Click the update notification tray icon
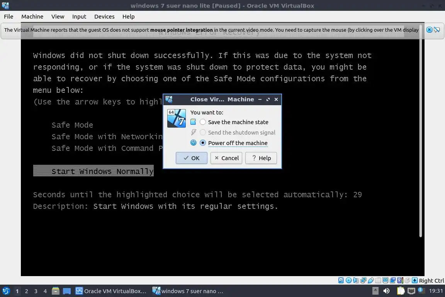This screenshot has height=297, width=445. [x=421, y=290]
